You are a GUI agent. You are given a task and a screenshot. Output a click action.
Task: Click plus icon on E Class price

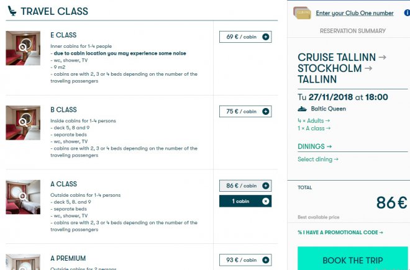[266, 37]
